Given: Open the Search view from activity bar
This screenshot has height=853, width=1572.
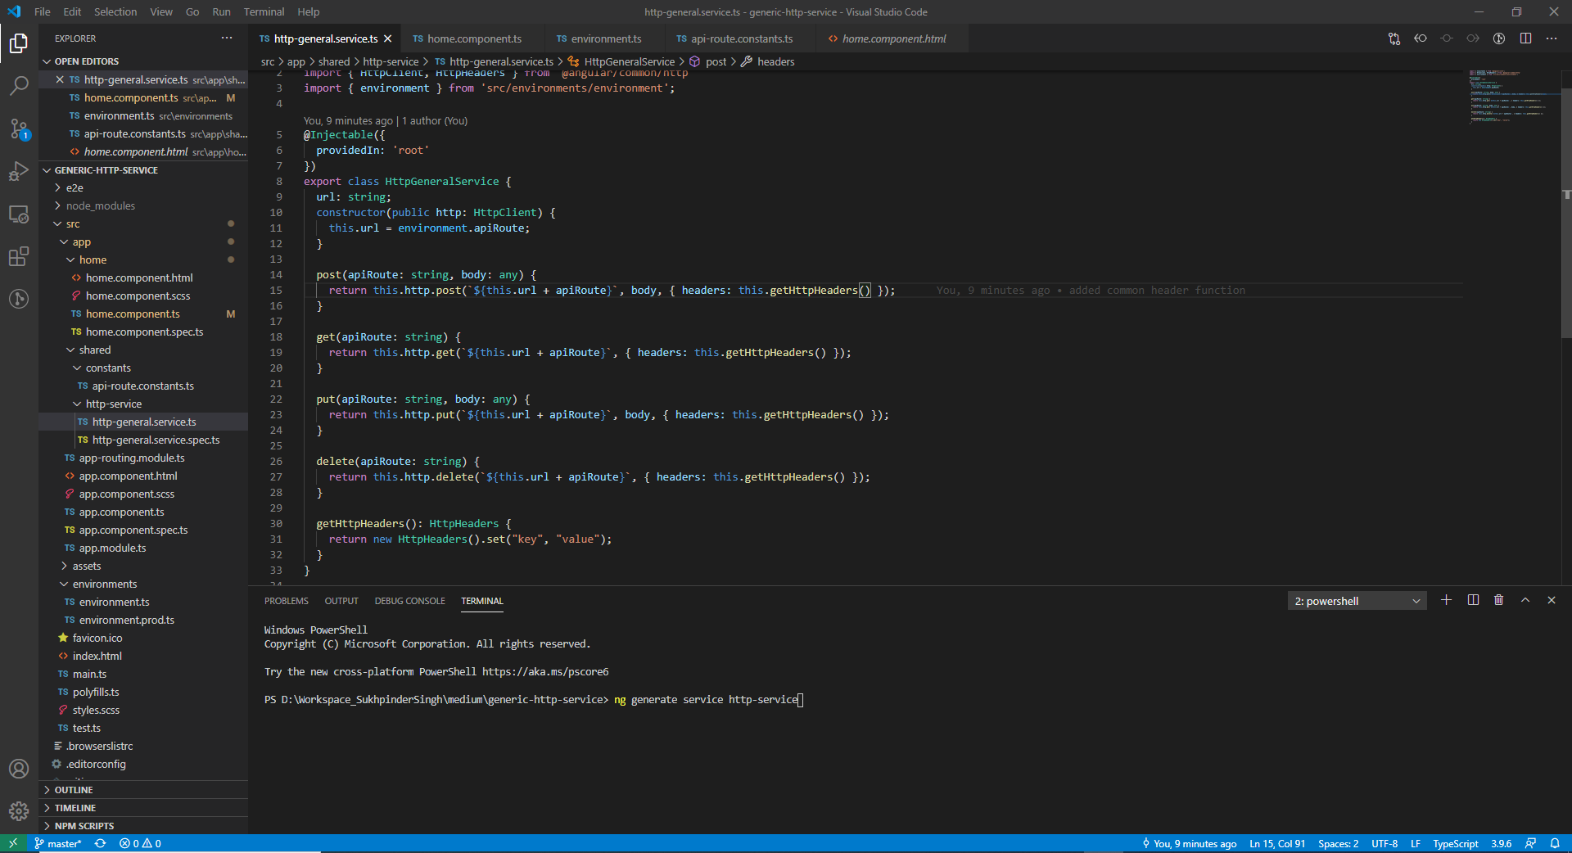Looking at the screenshot, I should click(18, 86).
